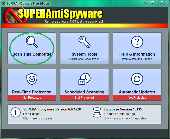Open Scheduled Scanning label
The height and width of the screenshot is (139, 170).
(84, 92)
